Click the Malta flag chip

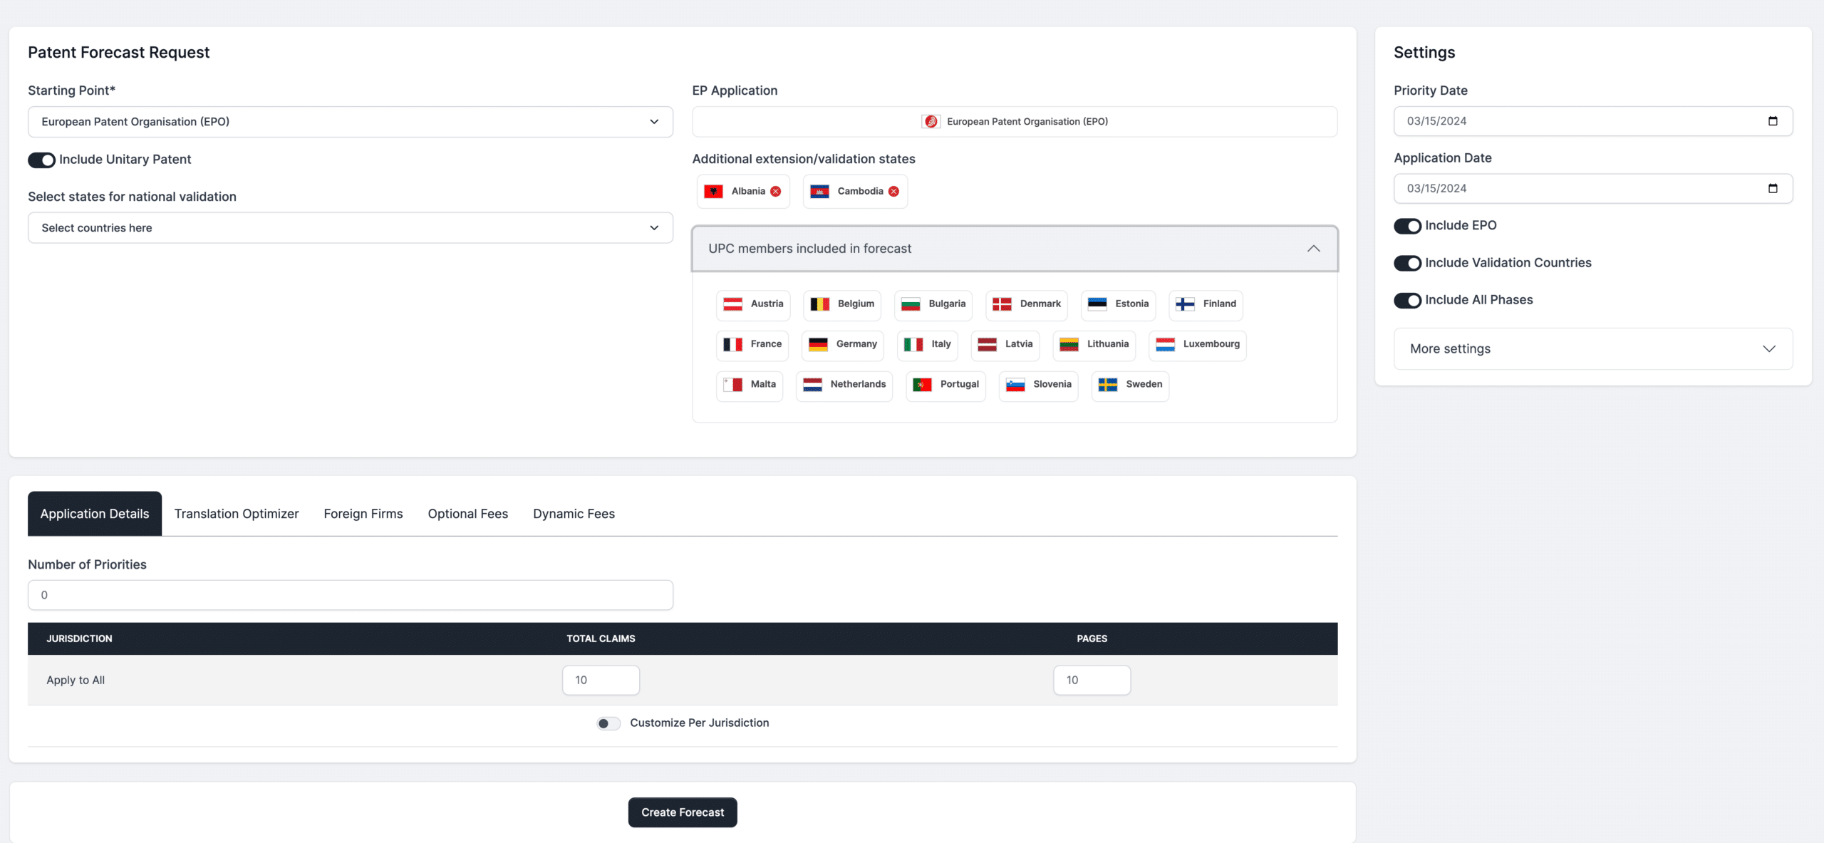pos(750,386)
